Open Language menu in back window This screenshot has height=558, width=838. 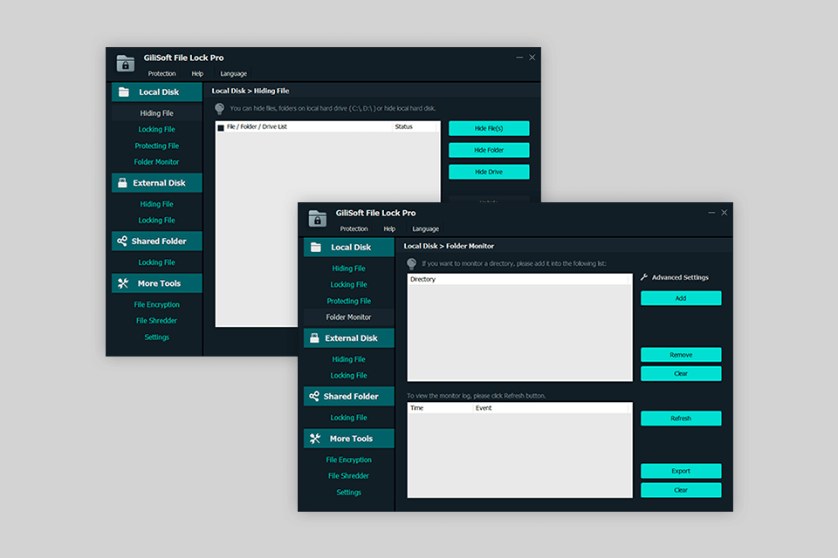click(234, 74)
